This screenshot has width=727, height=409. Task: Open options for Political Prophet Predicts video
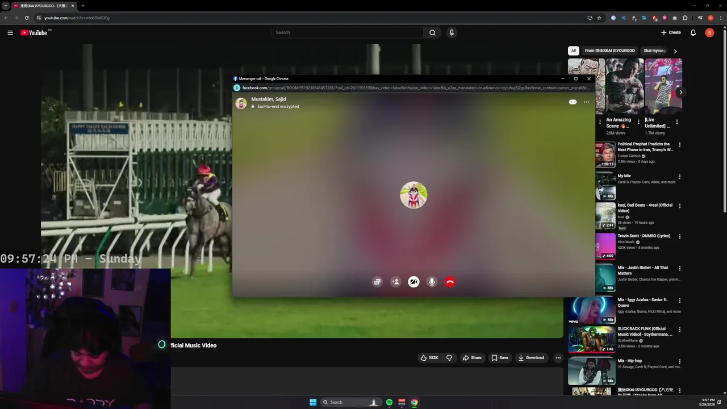click(679, 145)
